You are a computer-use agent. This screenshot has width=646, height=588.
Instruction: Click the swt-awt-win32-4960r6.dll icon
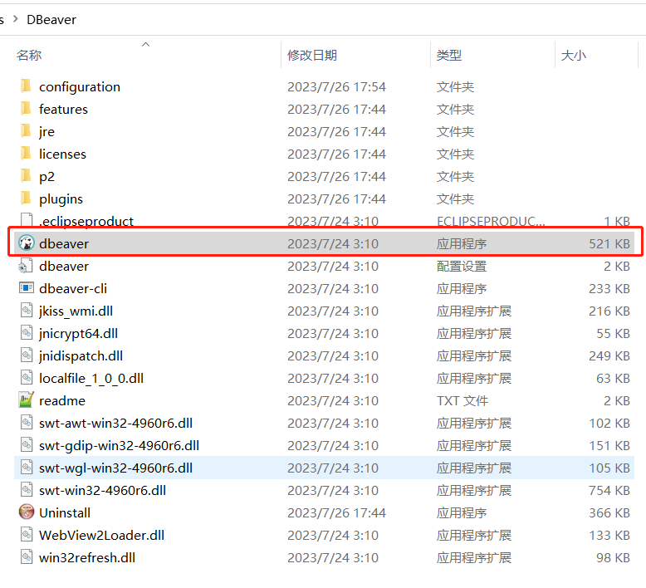(27, 423)
